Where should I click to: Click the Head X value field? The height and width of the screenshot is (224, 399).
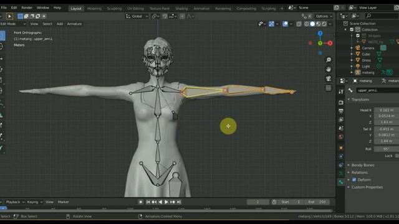pyautogui.click(x=387, y=110)
